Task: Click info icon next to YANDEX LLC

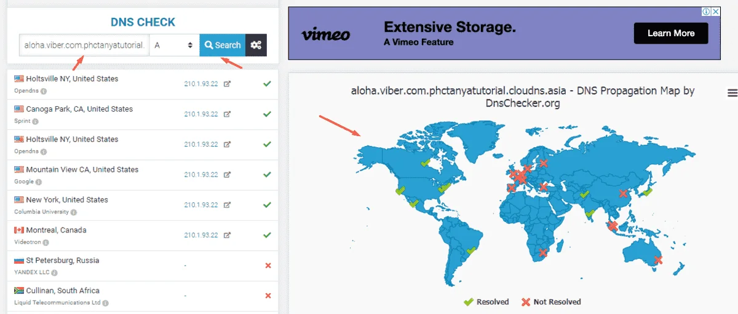Action: (54, 273)
